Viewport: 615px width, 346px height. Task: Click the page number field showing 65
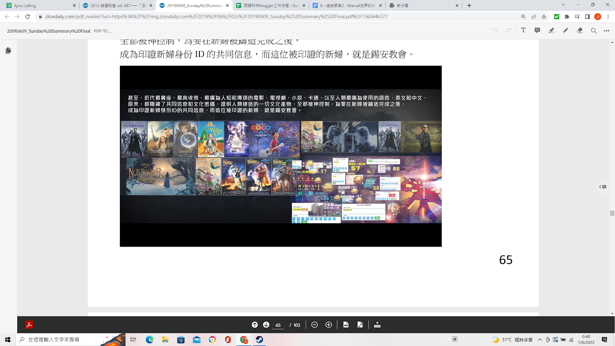point(278,325)
